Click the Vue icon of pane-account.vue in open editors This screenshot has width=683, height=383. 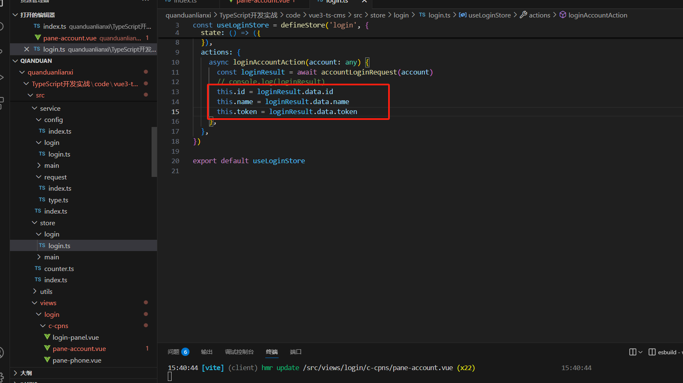(x=37, y=38)
